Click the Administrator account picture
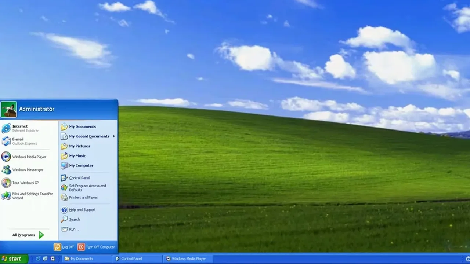470x264 pixels. point(8,109)
